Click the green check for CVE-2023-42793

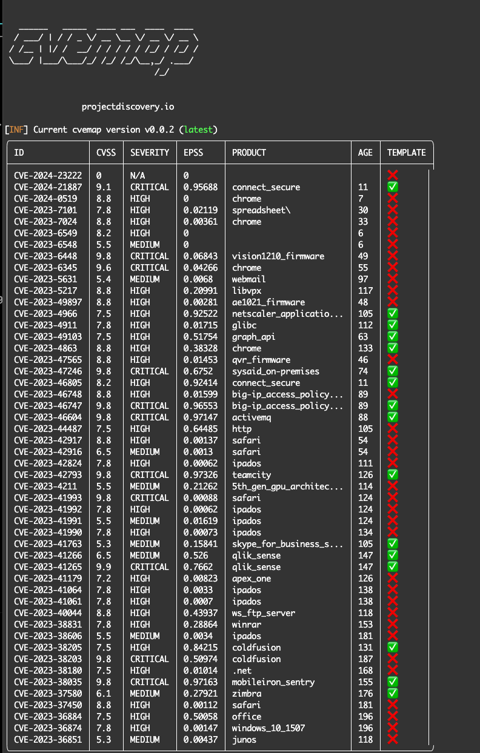pos(393,475)
